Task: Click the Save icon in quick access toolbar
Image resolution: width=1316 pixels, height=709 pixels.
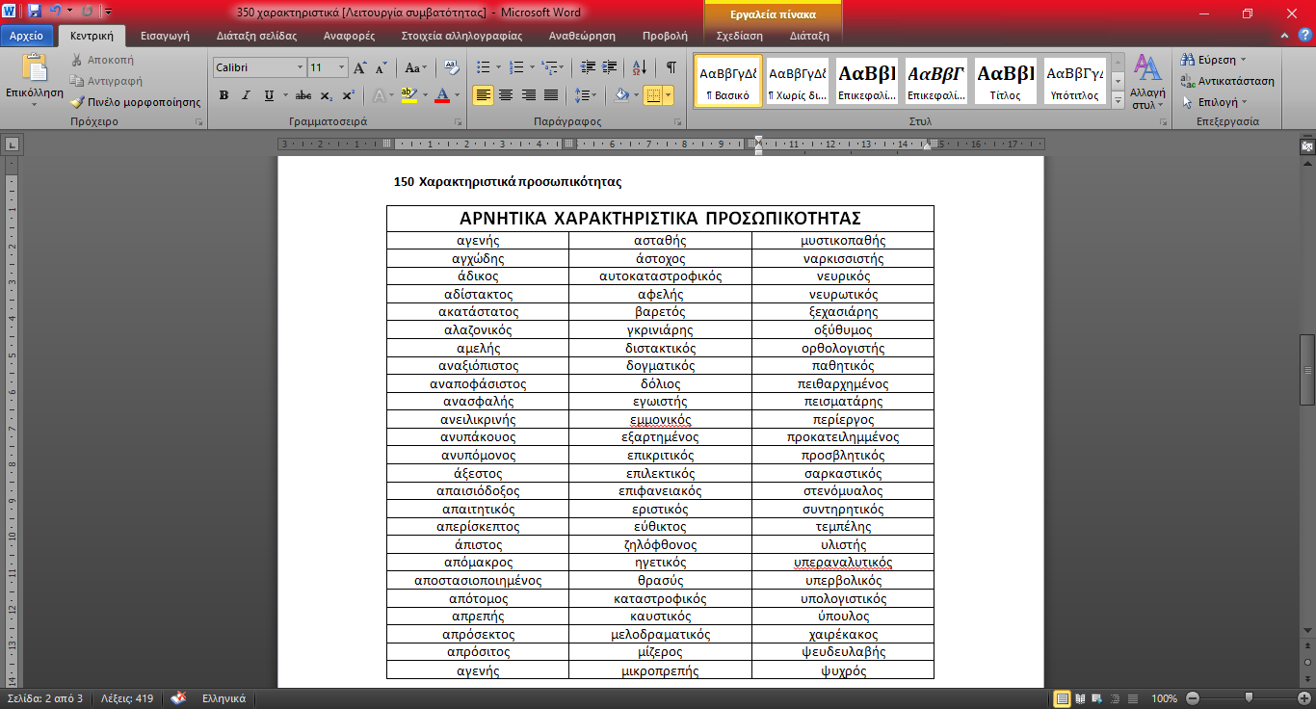Action: [35, 13]
